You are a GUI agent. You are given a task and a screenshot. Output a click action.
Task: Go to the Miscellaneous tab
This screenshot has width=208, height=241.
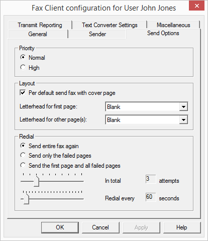(x=173, y=25)
